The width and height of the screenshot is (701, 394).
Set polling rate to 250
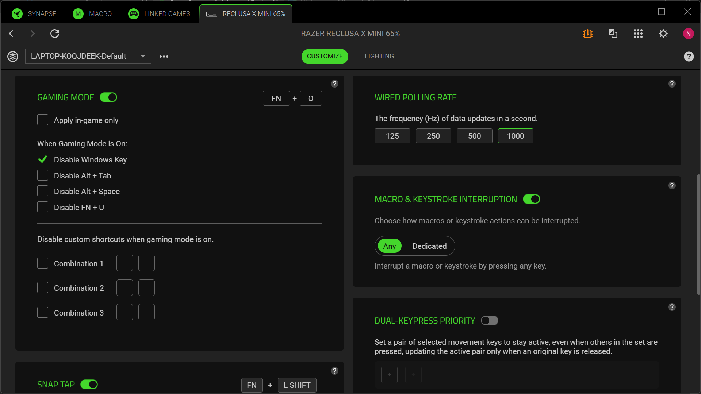point(433,136)
